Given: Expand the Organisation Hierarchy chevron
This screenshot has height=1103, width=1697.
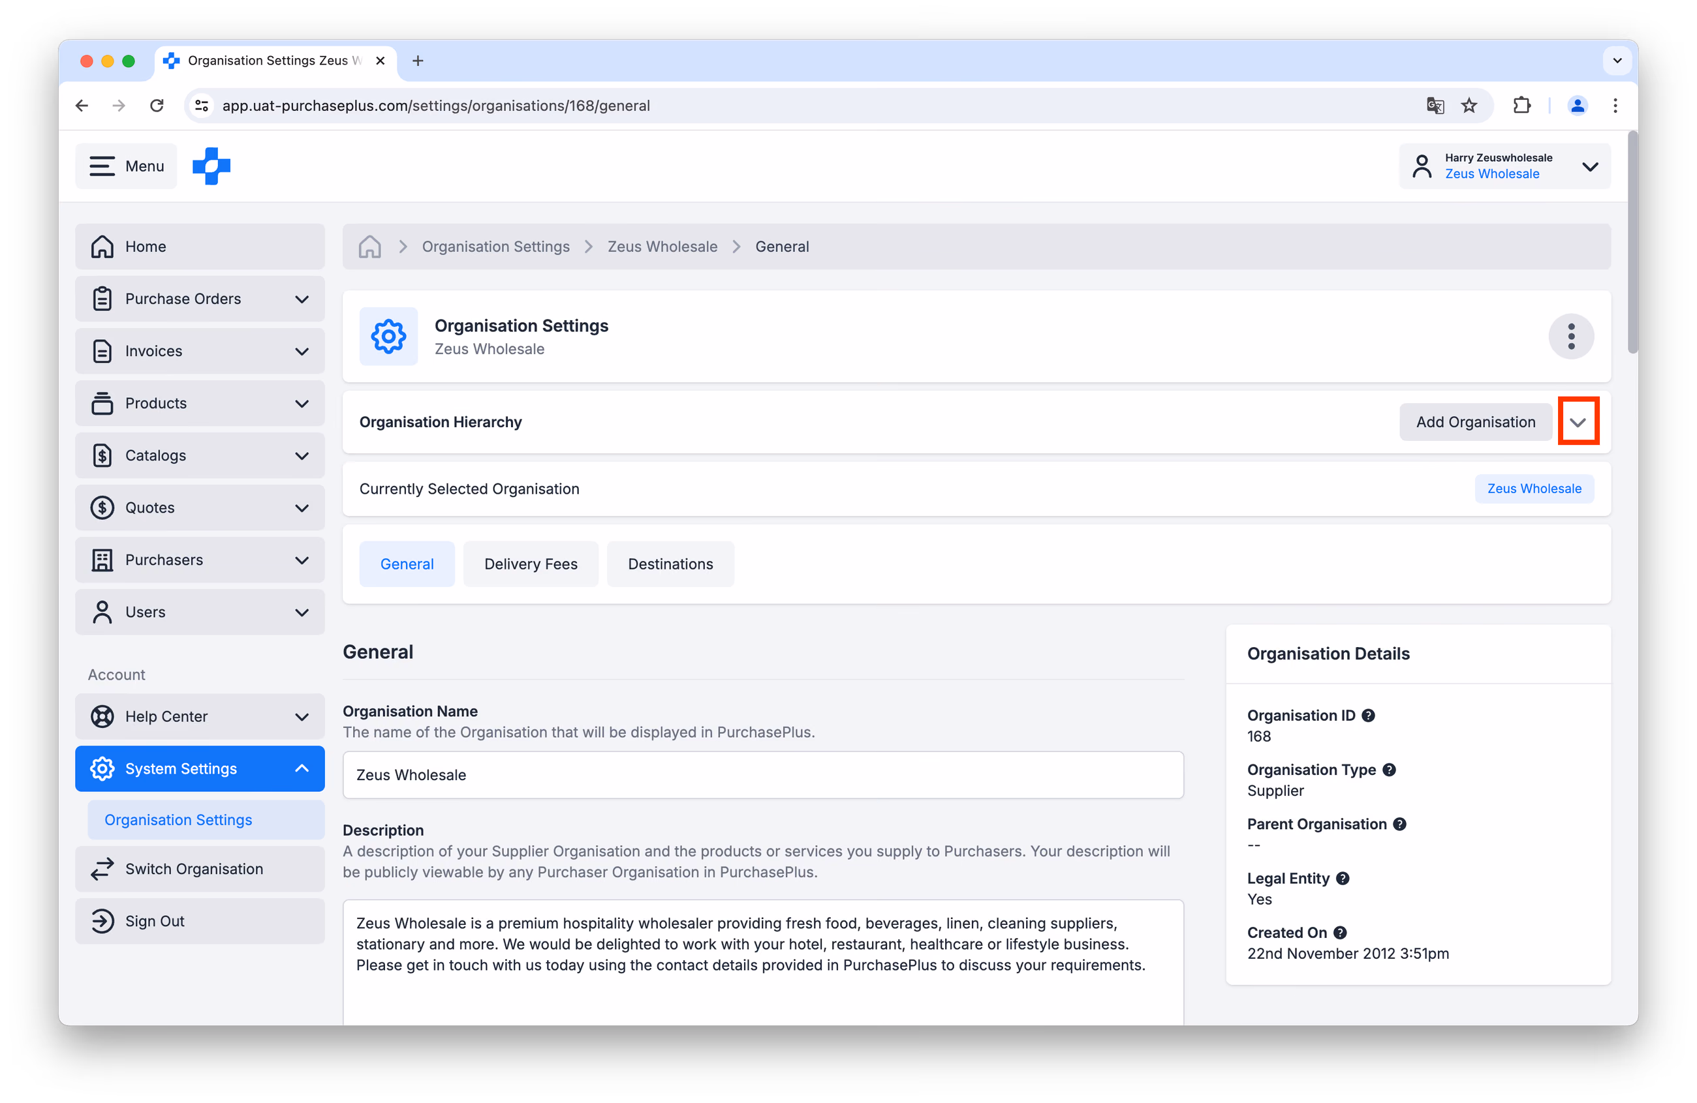Looking at the screenshot, I should click(x=1577, y=422).
